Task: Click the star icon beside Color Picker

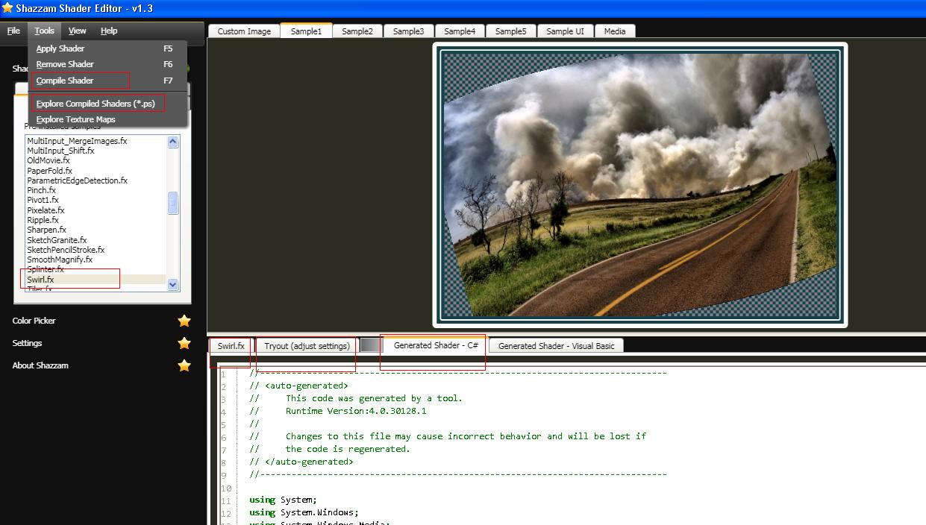Action: pyautogui.click(x=184, y=321)
